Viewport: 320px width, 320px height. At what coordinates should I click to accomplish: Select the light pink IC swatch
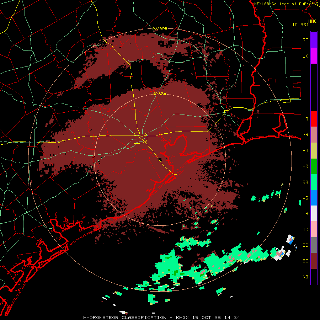tap(314, 229)
